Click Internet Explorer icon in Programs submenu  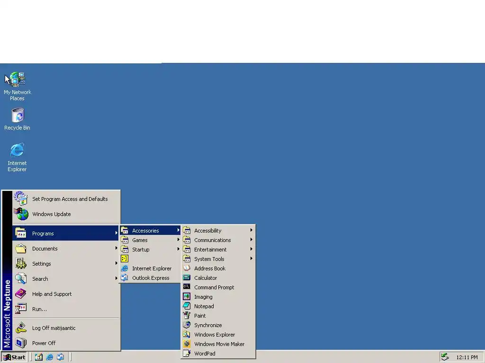pos(125,268)
